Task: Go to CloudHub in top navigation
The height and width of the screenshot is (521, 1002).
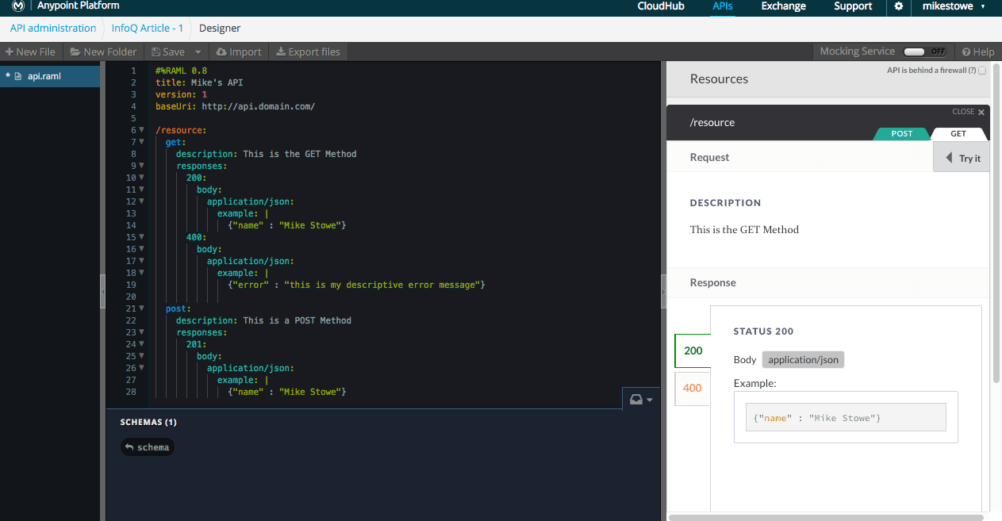Action: [662, 6]
